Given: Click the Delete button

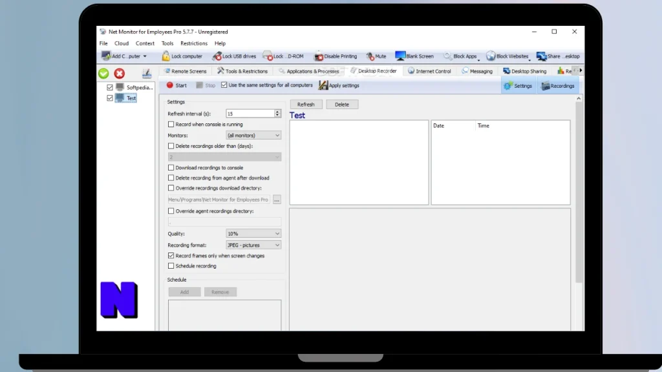Looking at the screenshot, I should point(342,104).
